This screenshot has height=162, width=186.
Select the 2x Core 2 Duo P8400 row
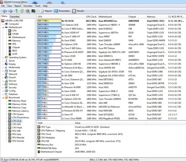click(x=112, y=118)
